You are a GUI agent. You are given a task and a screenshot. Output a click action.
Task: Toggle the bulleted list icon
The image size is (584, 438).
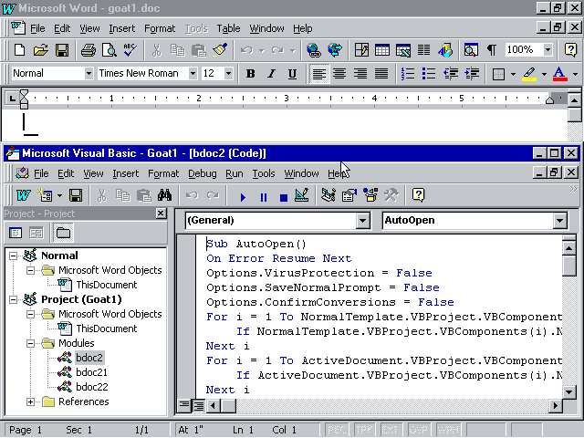pyautogui.click(x=429, y=74)
